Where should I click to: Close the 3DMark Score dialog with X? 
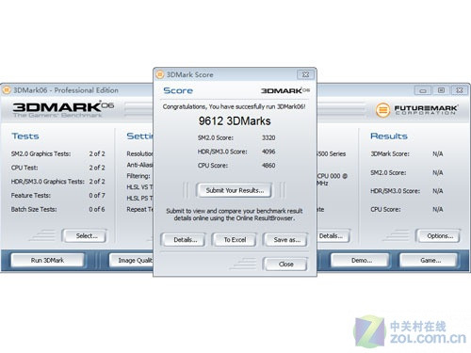[305, 74]
